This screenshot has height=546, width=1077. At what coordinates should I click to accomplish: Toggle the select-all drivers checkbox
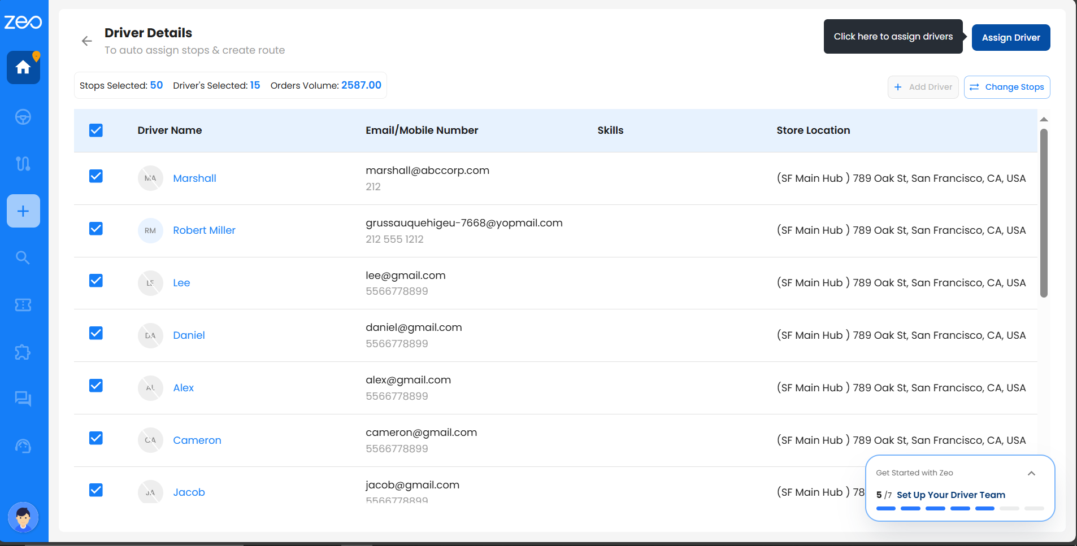[x=96, y=130]
